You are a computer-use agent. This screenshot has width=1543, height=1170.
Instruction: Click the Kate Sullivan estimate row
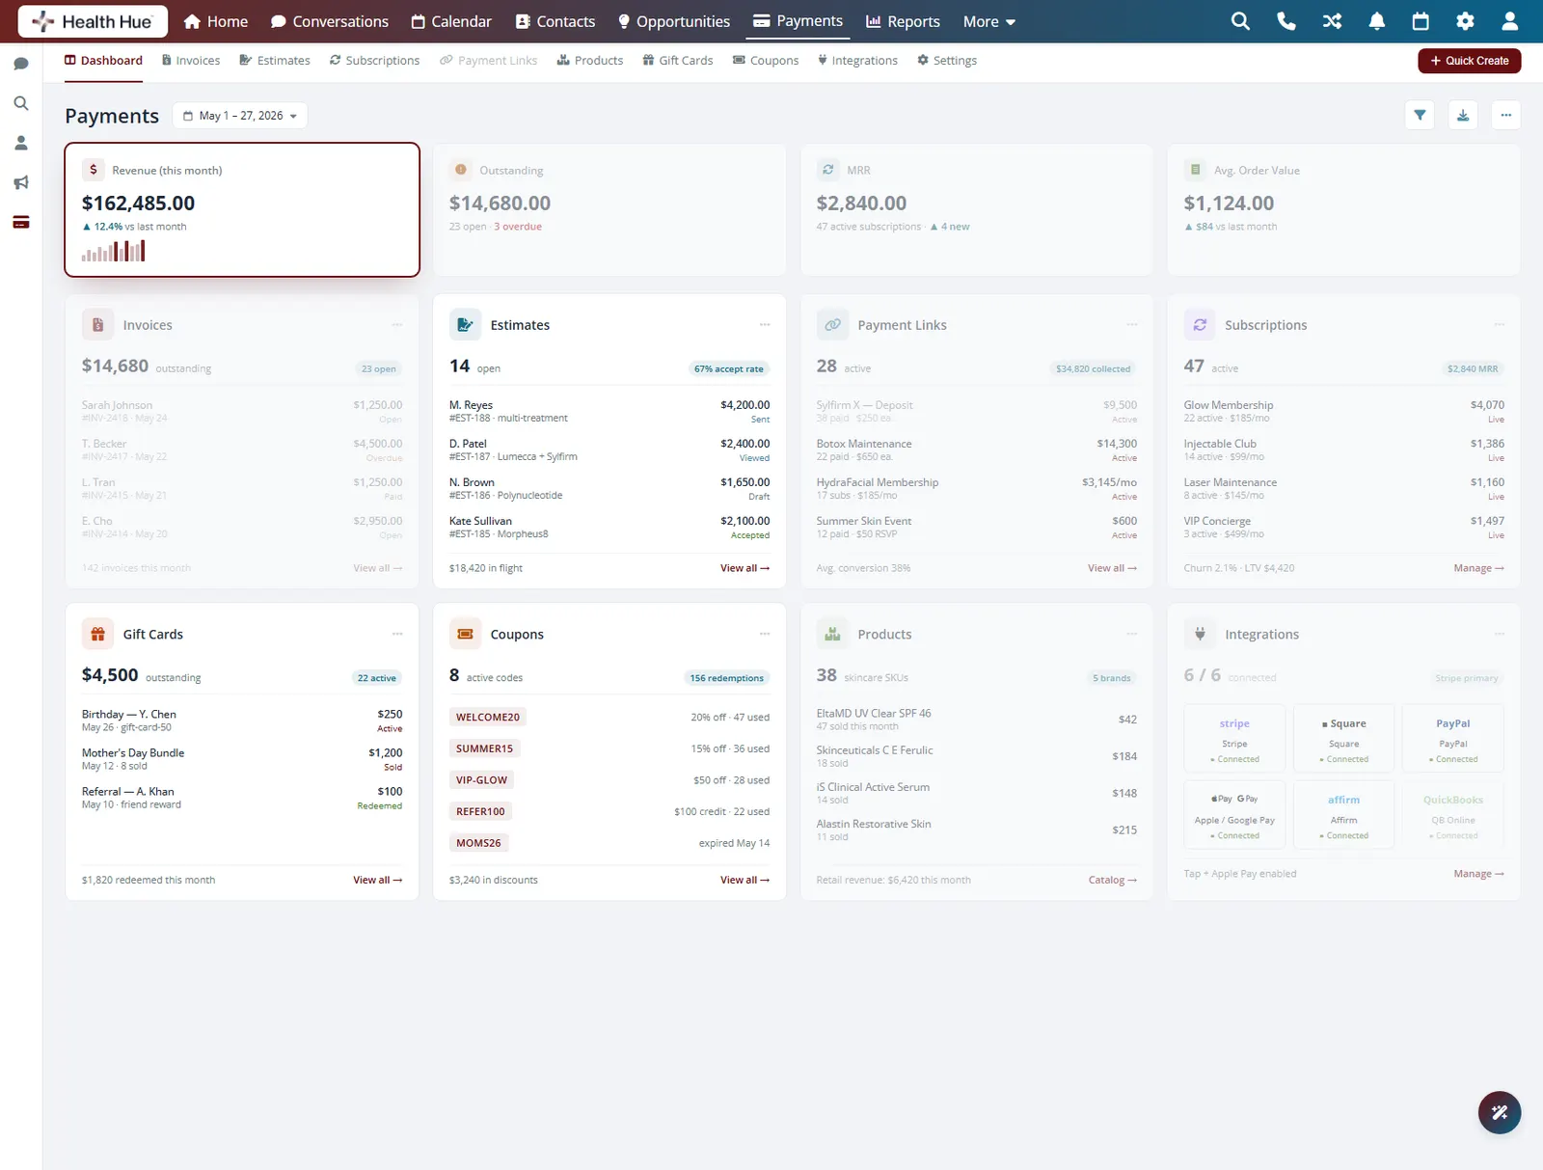(609, 527)
